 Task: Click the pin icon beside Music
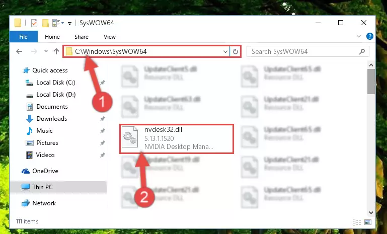[103, 131]
